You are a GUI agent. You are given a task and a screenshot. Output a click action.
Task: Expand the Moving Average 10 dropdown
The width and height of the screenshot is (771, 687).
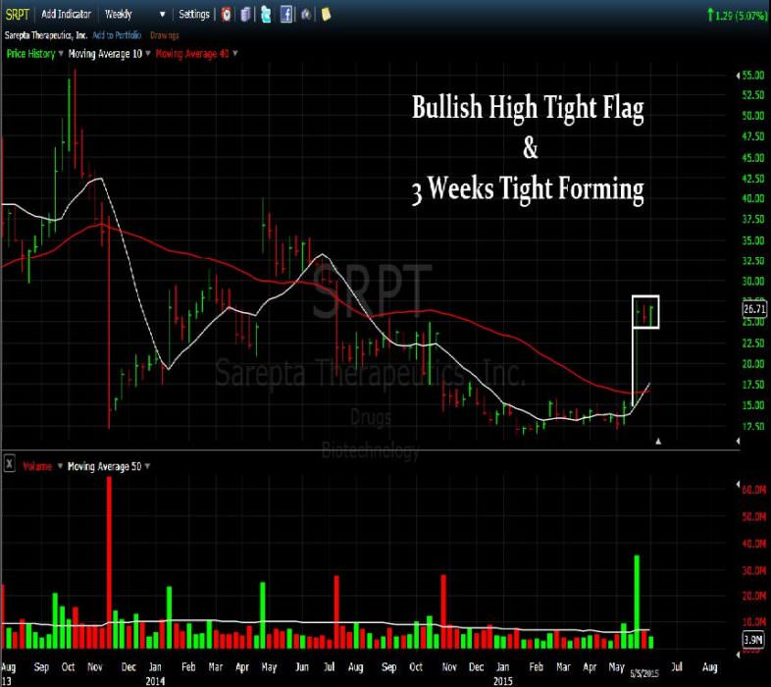click(148, 54)
